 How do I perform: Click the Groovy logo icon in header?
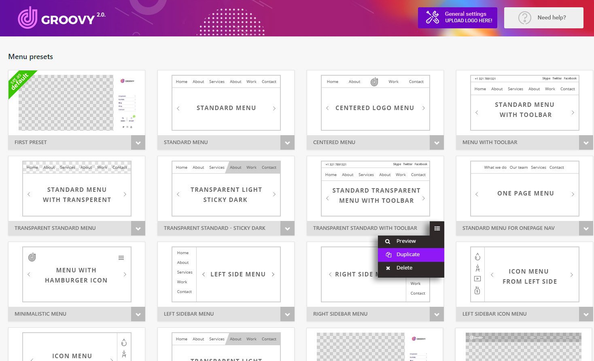[x=28, y=18]
